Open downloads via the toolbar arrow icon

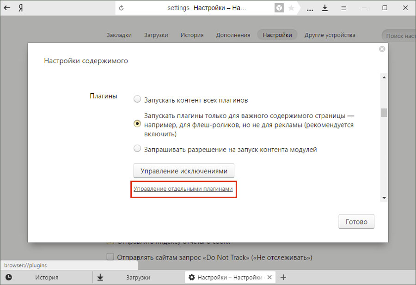coord(325,8)
